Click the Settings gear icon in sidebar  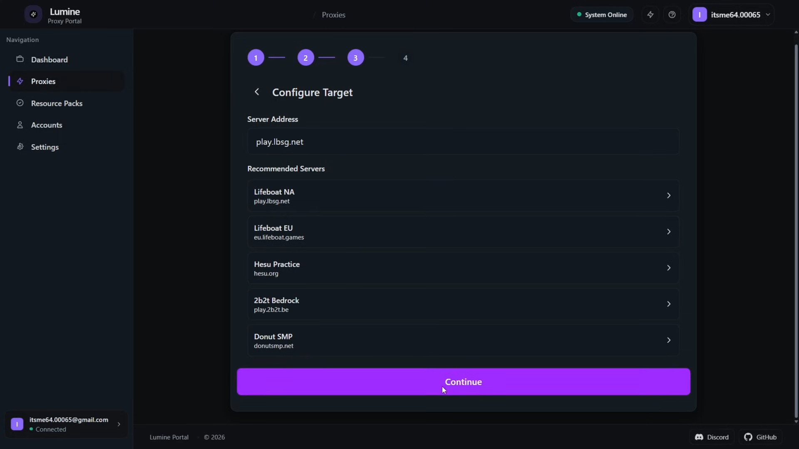(20, 147)
